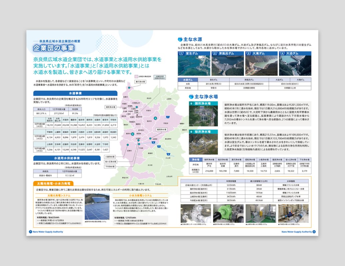Image resolution: width=345 pixels, height=266 pixels.
Task: Click the number 2 badge on 津風呂ダム photo title
Action: (215, 53)
